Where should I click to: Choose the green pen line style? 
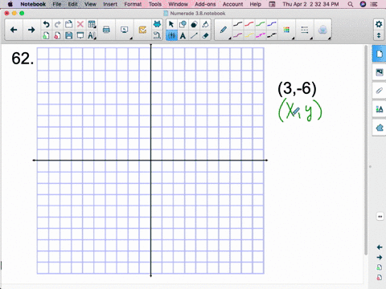click(x=261, y=24)
